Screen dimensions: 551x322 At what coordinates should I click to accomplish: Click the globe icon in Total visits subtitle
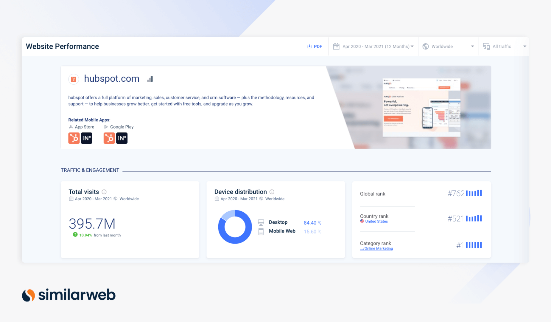point(116,199)
